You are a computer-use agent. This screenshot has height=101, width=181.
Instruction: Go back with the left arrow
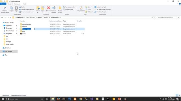point(2,17)
